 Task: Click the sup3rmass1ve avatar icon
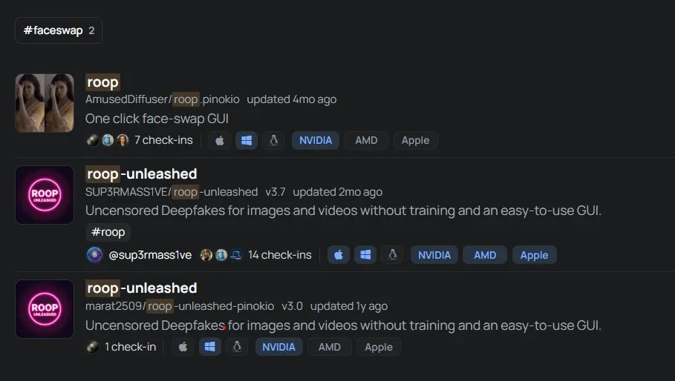[x=95, y=255]
